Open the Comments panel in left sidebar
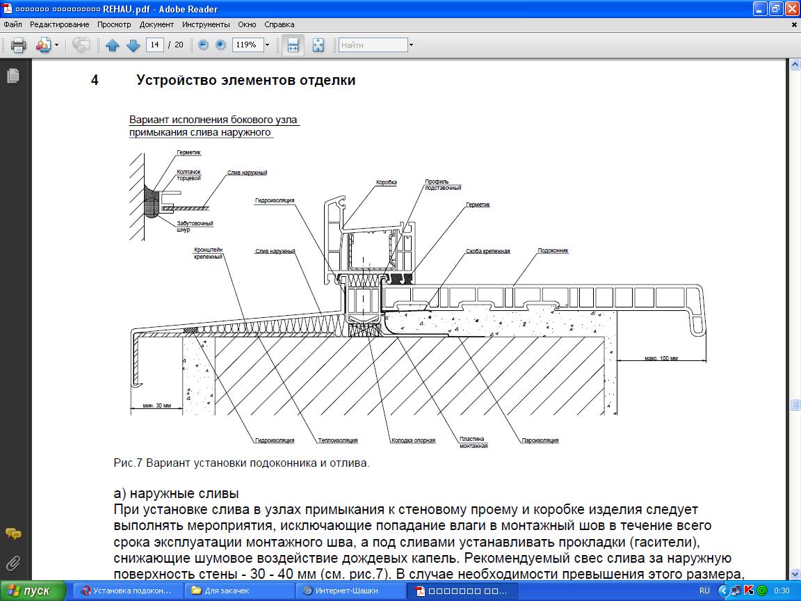Viewport: 801px width, 601px height. tap(13, 534)
